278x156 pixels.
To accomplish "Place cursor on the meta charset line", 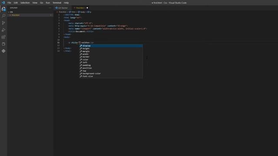I will tap(80, 23).
